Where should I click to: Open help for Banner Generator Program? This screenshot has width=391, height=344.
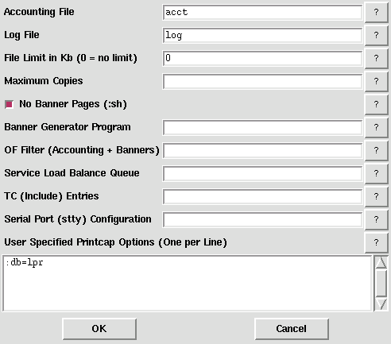point(376,127)
